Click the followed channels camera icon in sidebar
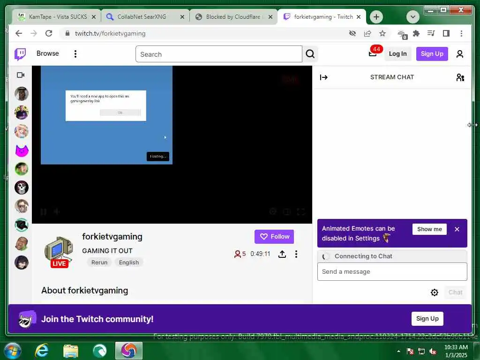The width and height of the screenshot is (480, 360). coord(21,75)
